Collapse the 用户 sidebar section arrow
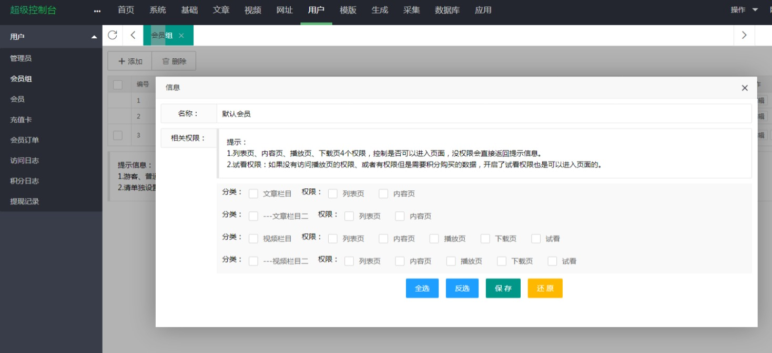The height and width of the screenshot is (353, 772). (94, 37)
